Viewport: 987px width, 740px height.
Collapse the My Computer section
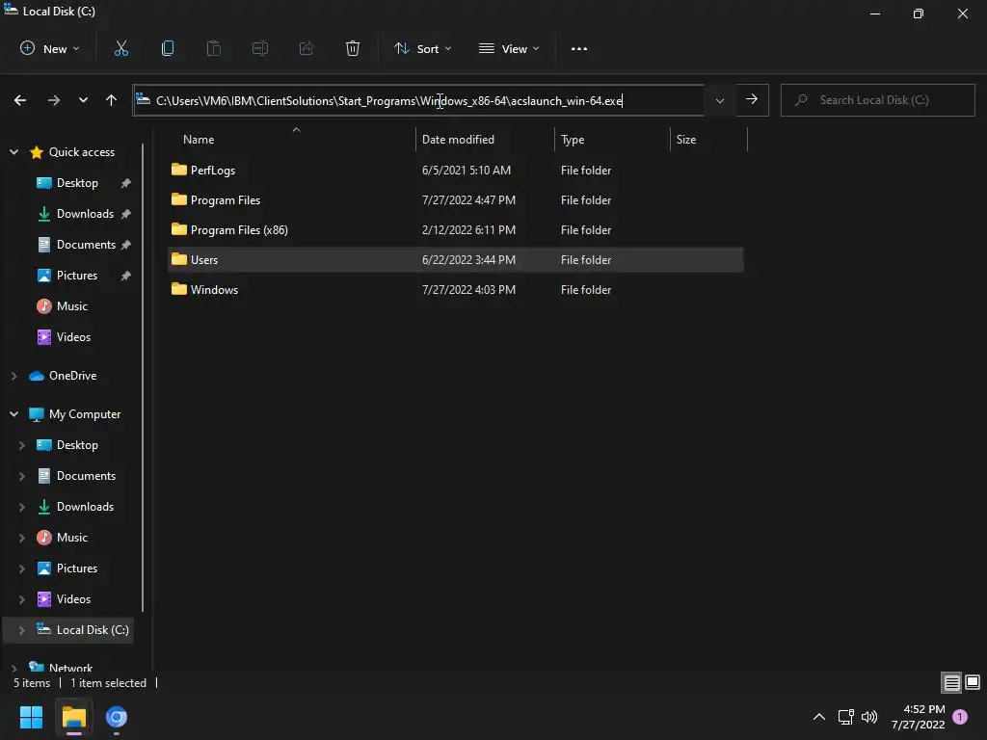pyautogui.click(x=13, y=414)
